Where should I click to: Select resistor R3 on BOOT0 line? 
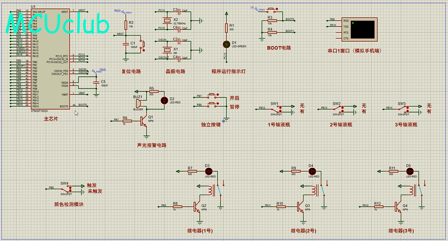(272, 21)
